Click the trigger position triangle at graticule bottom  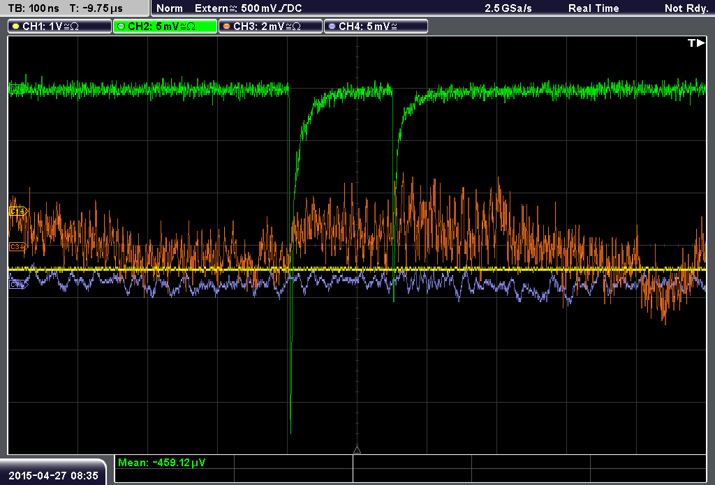(x=357, y=450)
